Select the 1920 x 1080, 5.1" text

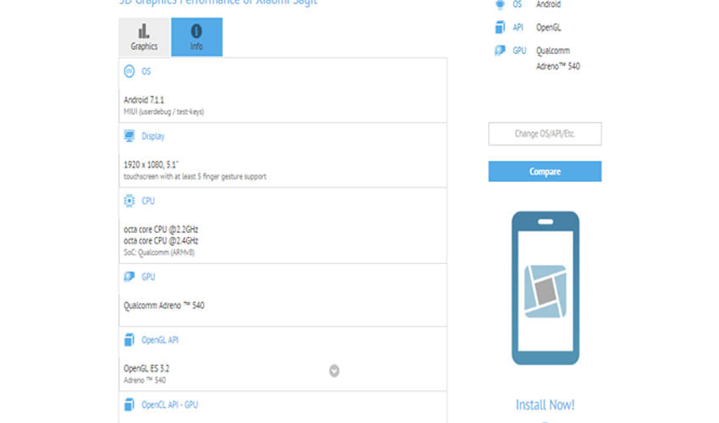[x=151, y=165]
